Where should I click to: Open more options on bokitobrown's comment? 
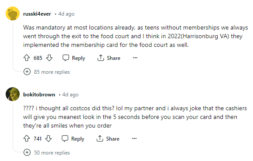pyautogui.click(x=134, y=138)
